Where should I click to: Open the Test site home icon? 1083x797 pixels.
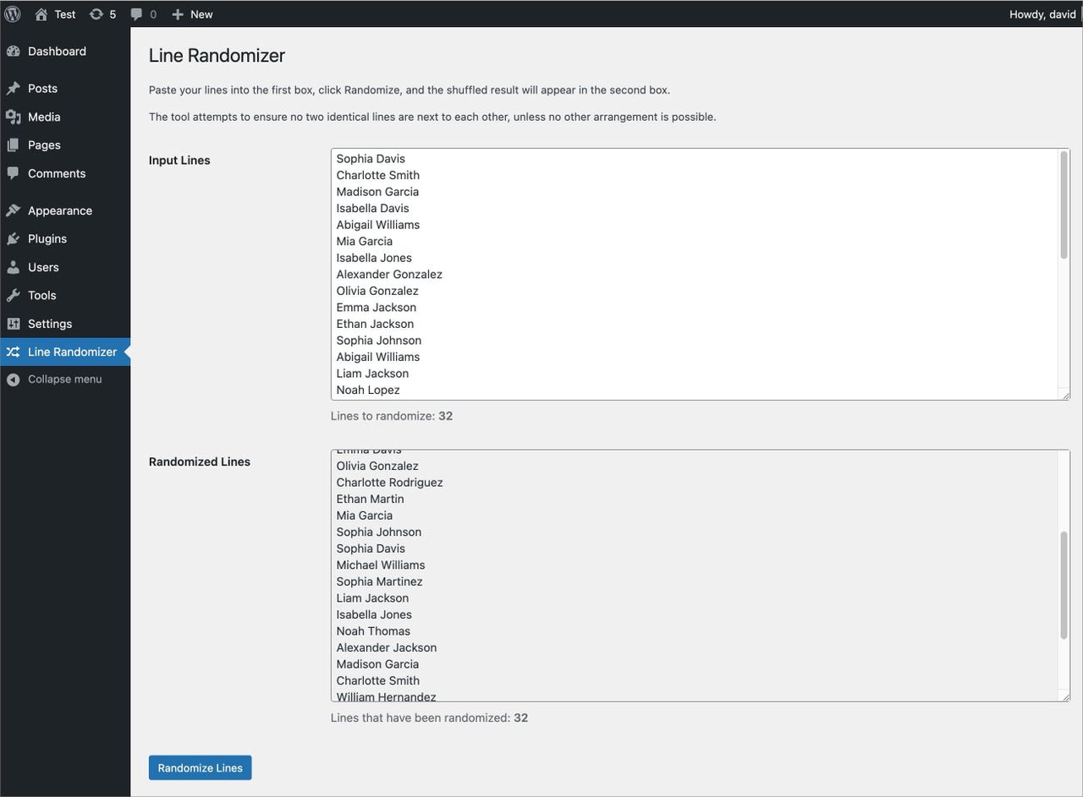coord(41,14)
